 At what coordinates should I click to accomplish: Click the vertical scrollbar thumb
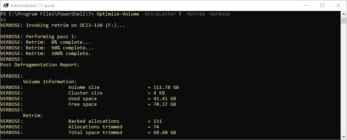coord(344,21)
